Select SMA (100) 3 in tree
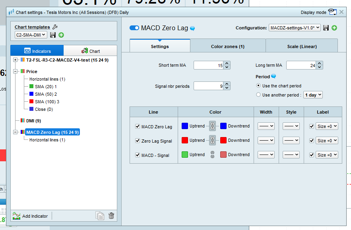Image resolution: width=351 pixels, height=230 pixels. 47,102
